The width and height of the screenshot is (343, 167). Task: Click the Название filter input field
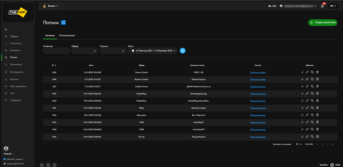pyautogui.click(x=57, y=51)
